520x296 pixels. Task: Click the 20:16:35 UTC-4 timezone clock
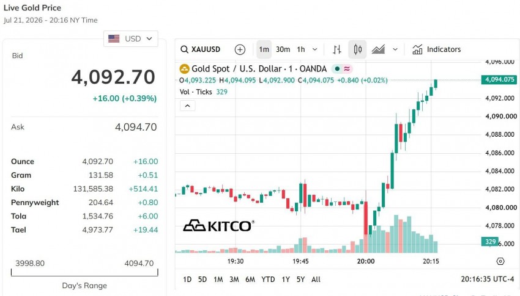[487, 279]
